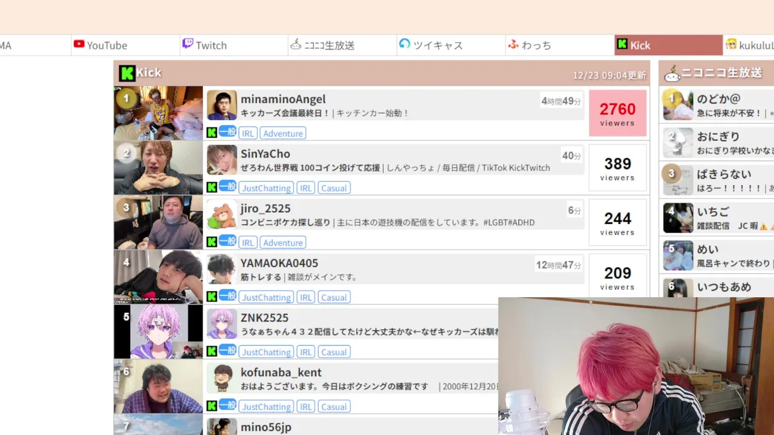Click the Kick icon badge under jiro_2525
774x435 pixels.
[x=212, y=242]
